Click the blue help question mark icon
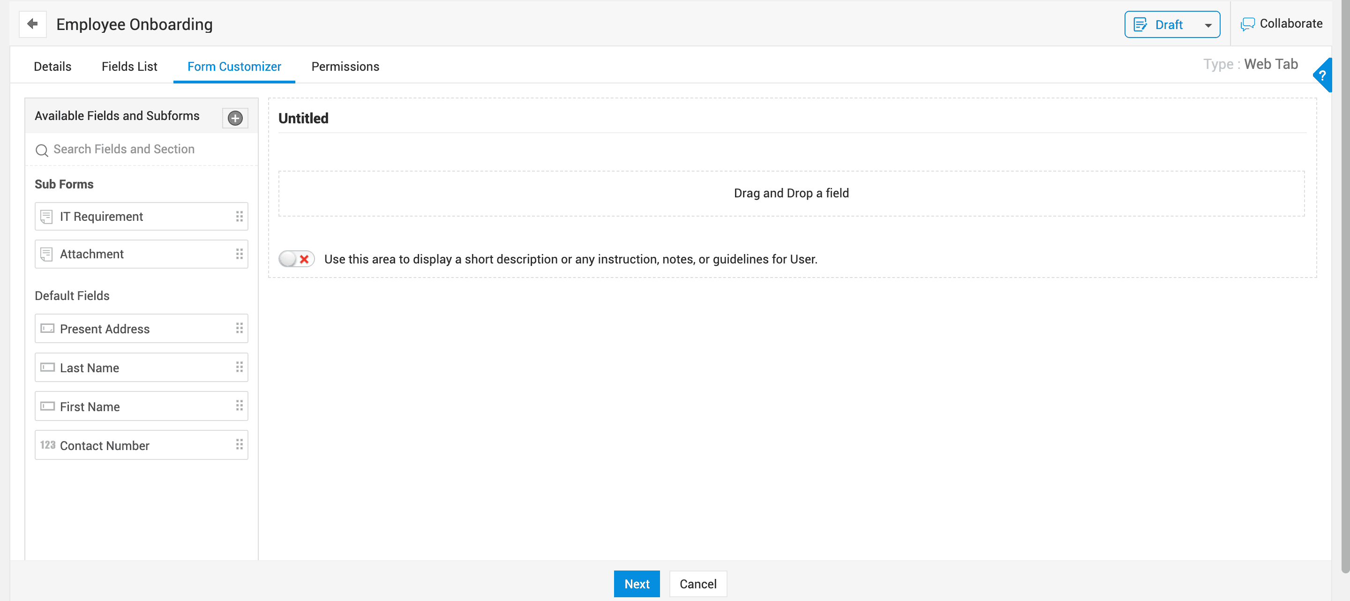 1322,75
